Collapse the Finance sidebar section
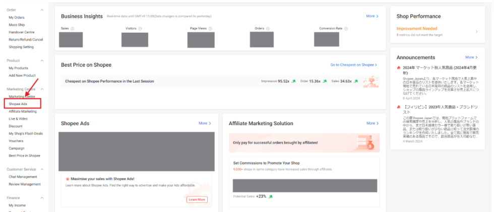Viewport: 494px width, 212px height. pos(42,198)
